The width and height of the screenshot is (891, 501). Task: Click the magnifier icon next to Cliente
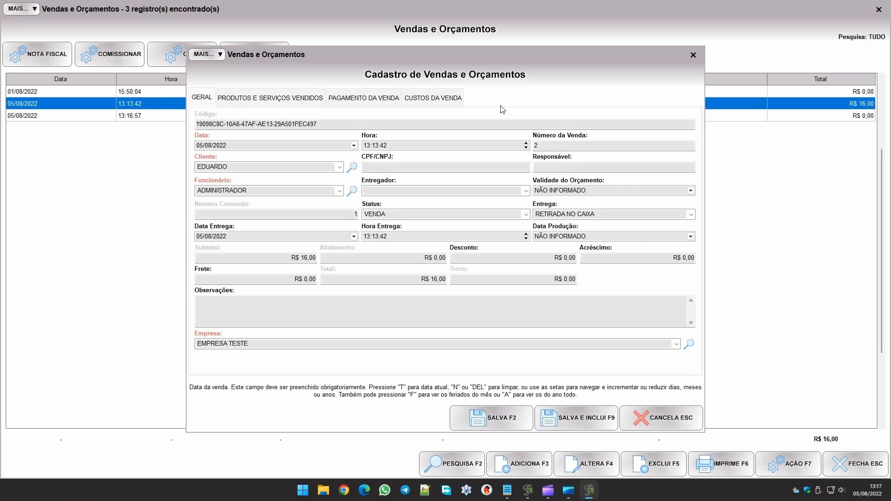tap(352, 167)
